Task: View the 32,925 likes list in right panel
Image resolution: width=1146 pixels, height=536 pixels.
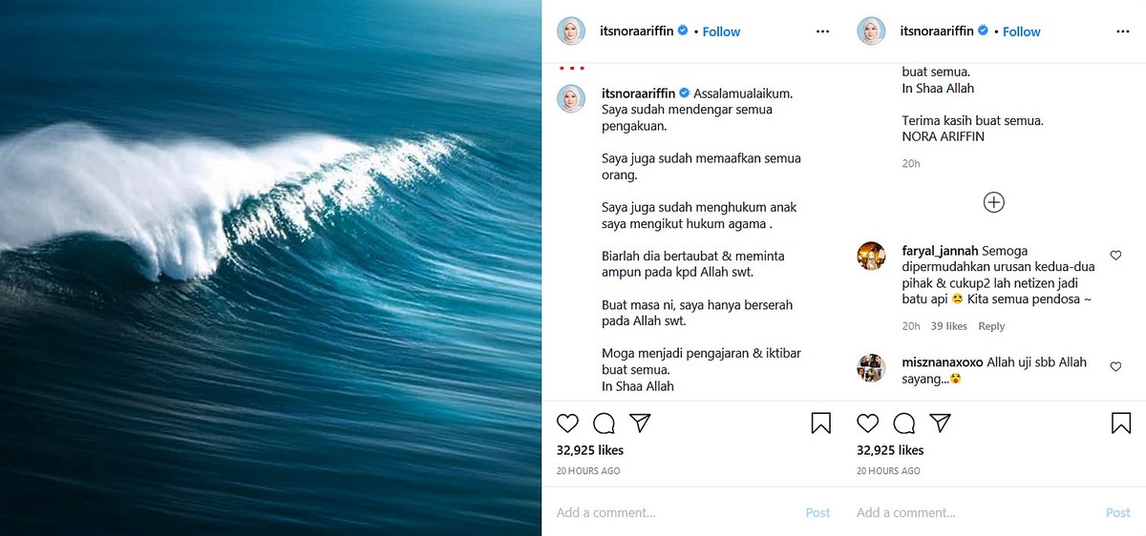Action: click(x=890, y=450)
